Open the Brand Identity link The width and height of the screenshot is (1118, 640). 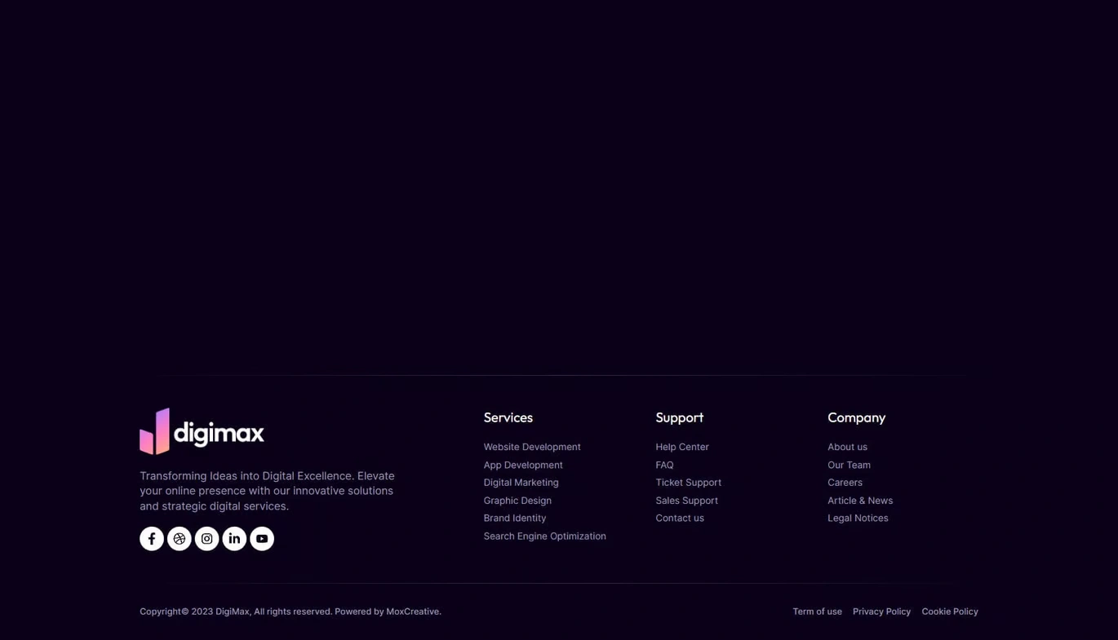515,518
